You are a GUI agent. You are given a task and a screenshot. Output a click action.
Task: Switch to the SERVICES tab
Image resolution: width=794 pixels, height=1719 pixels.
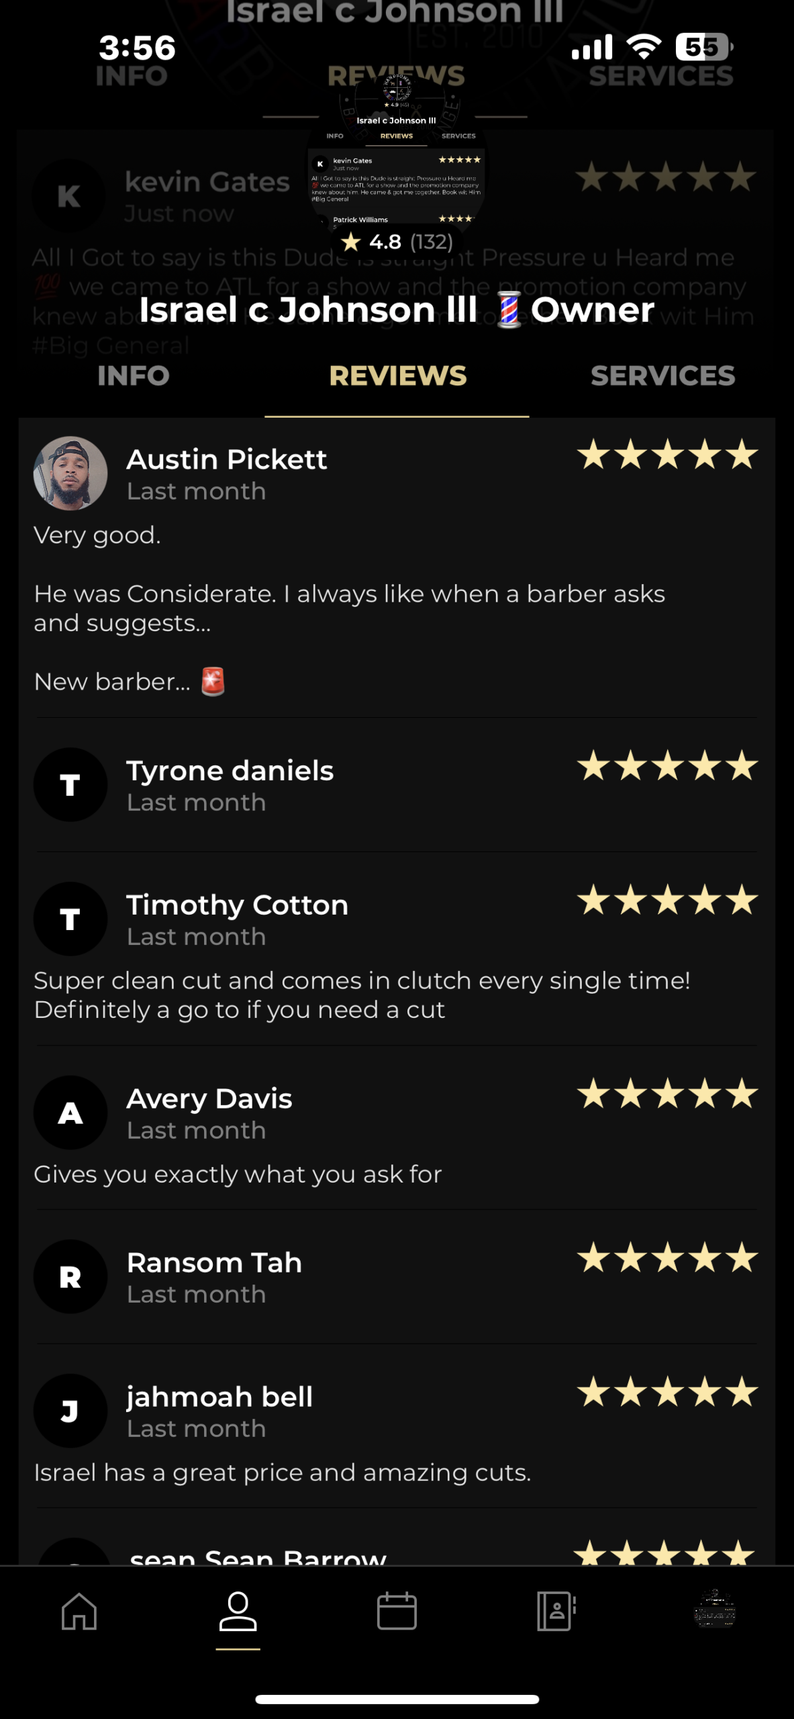click(x=662, y=376)
